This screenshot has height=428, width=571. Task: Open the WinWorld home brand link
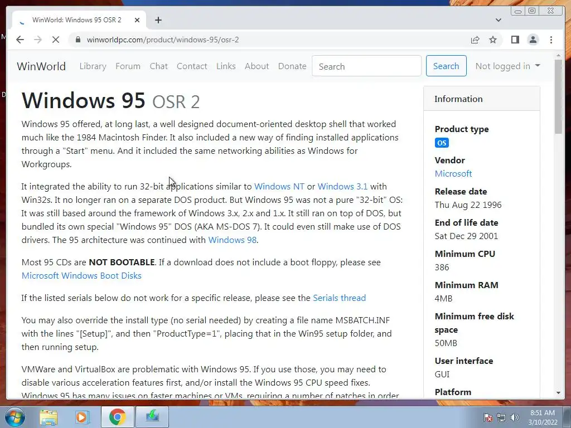[41, 66]
